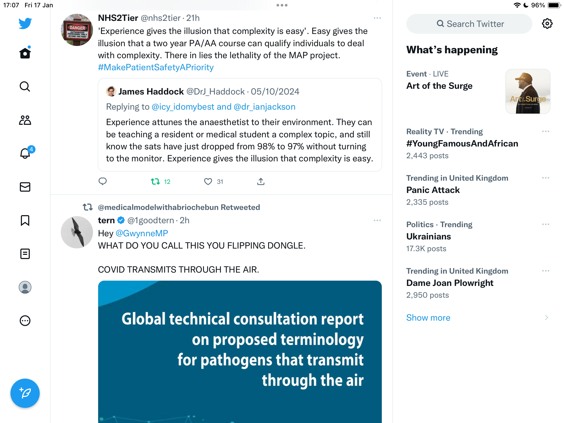Compose a new tweet button
The height and width of the screenshot is (423, 564).
tap(25, 393)
